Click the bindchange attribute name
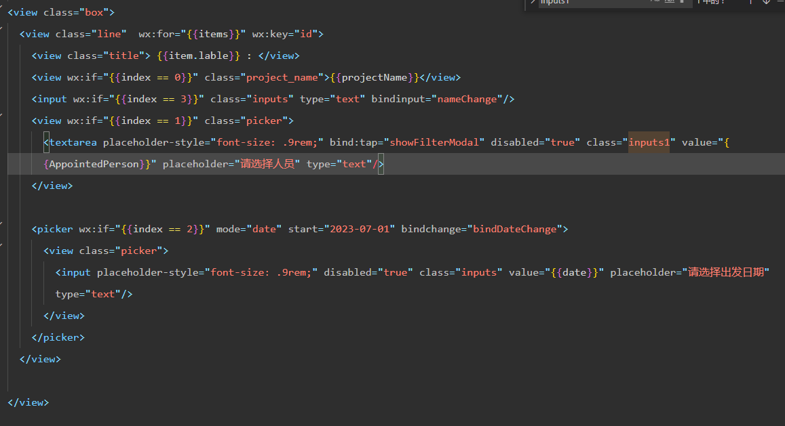 click(x=431, y=229)
